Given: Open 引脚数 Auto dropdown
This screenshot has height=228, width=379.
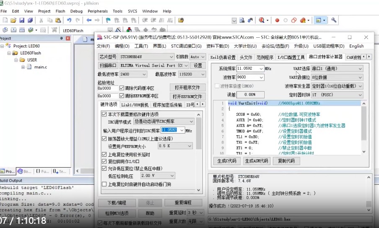Looking at the screenshot, I should (197, 57).
